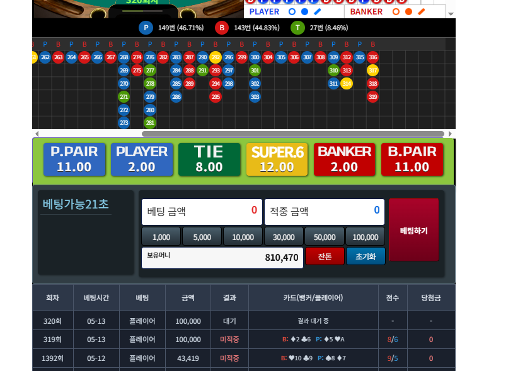Select red bead number 289
Viewport: 513px width, 371px height.
point(189,84)
